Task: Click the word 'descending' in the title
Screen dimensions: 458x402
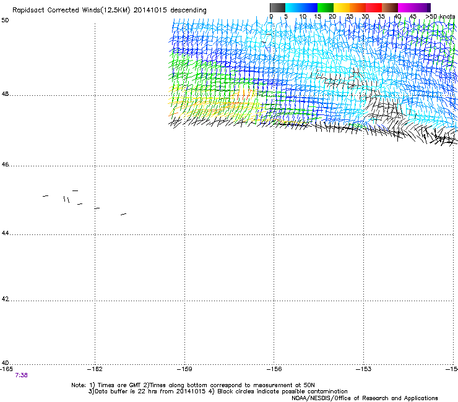Action: point(188,11)
